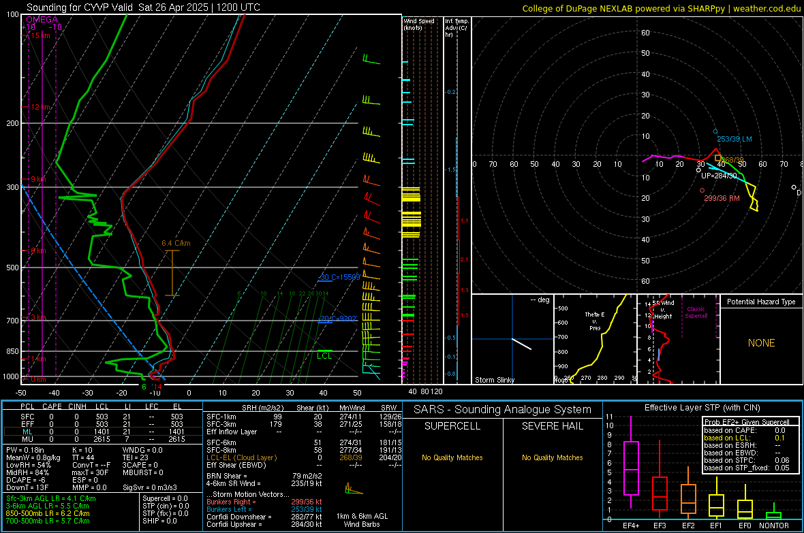Screen dimensions: 804x533
Task: Click the green 'LCL' label on skew-T
Action: coord(324,356)
